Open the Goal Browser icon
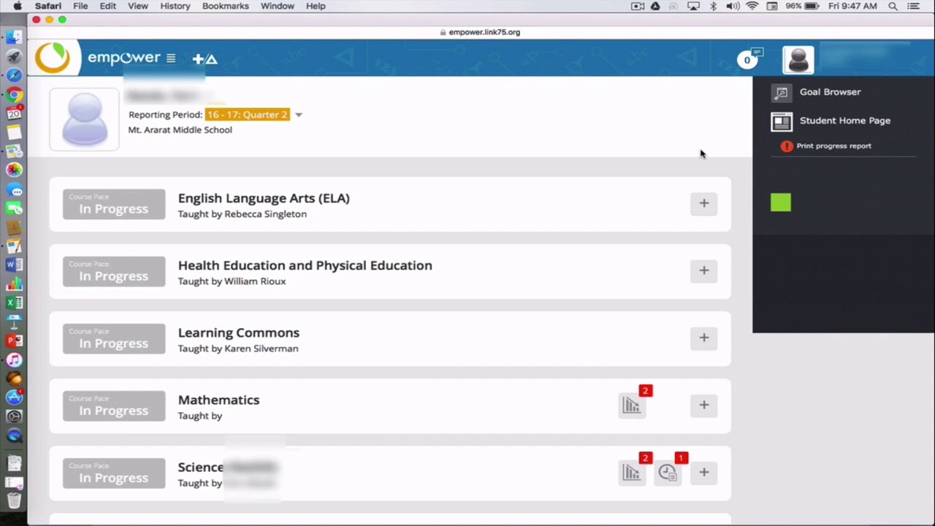 point(781,92)
